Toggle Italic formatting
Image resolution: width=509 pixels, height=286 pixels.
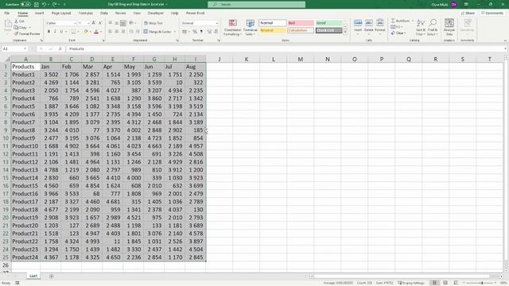pos(55,32)
